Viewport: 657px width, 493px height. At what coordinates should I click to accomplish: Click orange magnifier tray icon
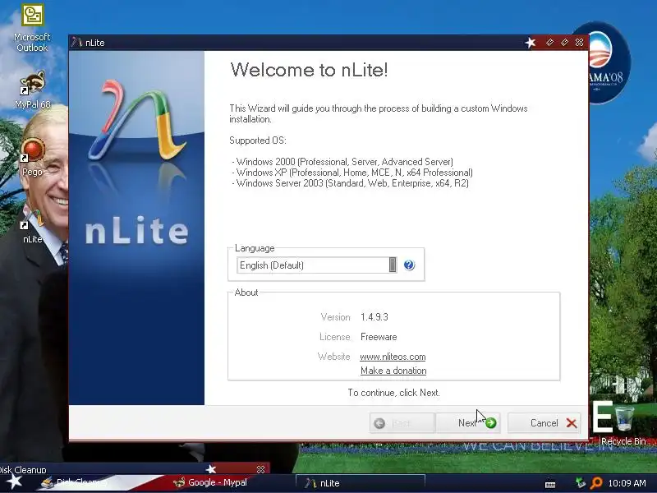(595, 483)
